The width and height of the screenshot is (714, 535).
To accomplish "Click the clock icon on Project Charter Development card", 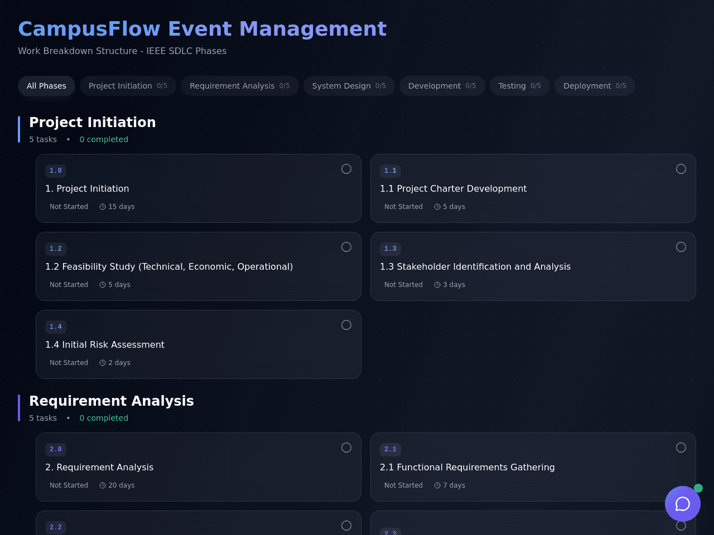I will [x=437, y=207].
